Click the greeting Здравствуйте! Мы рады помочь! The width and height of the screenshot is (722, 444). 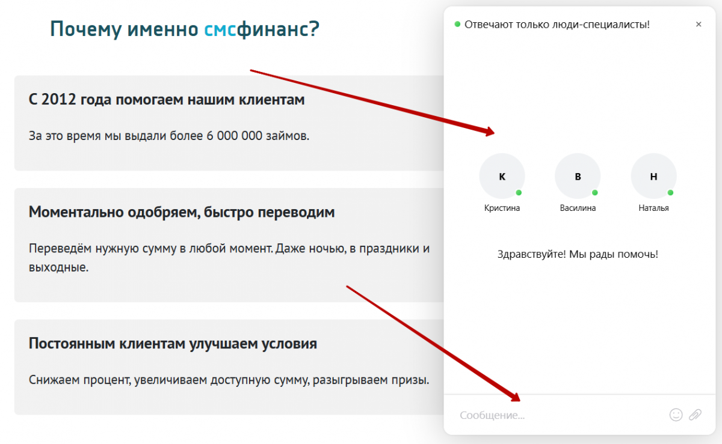578,254
